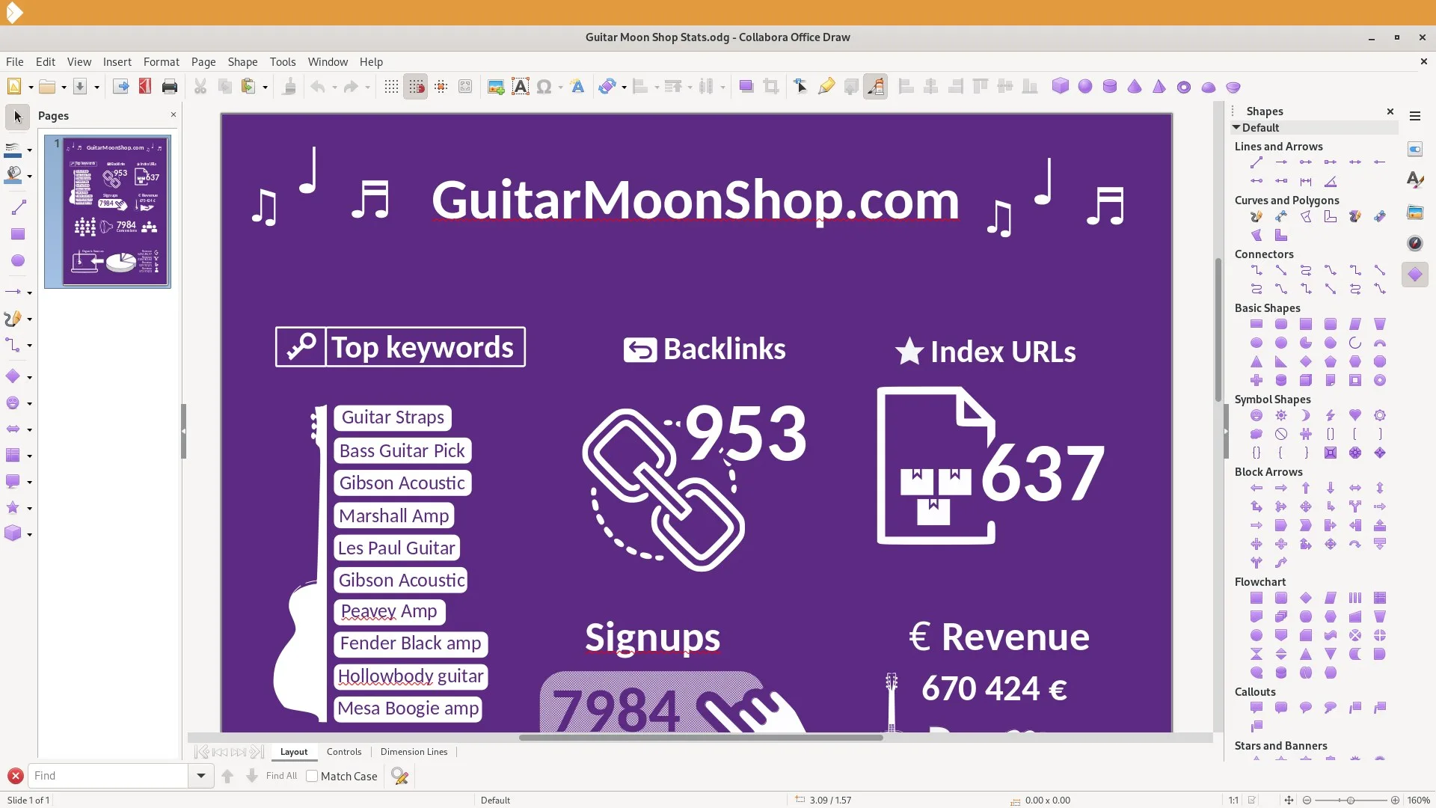Select the 3D Cube shape icon
The image size is (1436, 808).
(1060, 87)
